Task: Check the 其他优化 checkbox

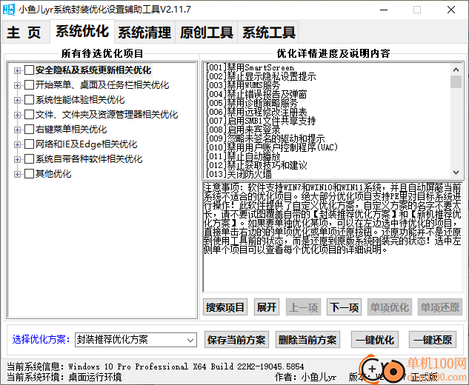Action: pos(29,174)
